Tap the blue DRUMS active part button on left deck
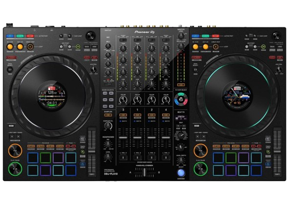The width and height of the screenshot is (290, 206). (10, 36)
